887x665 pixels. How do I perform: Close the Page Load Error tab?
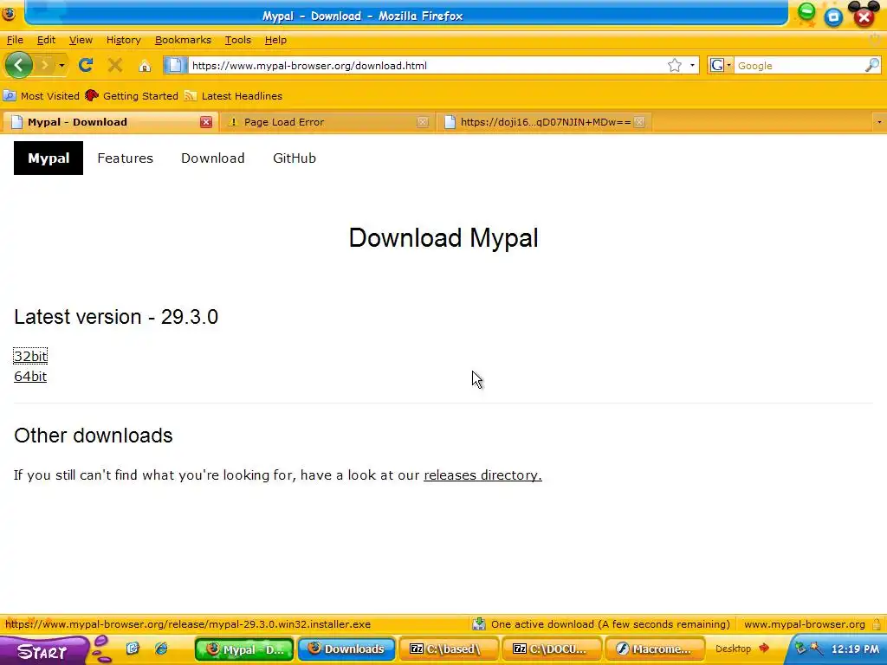pos(423,122)
